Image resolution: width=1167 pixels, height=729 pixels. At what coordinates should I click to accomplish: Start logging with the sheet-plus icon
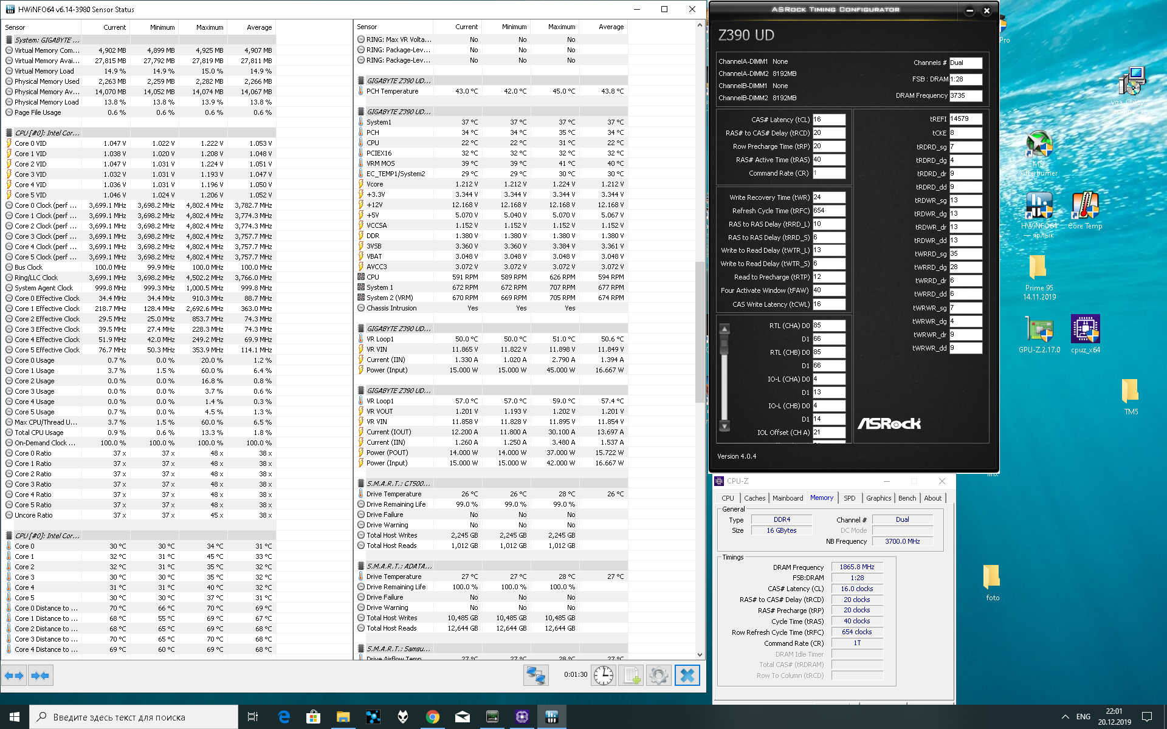[x=631, y=676]
